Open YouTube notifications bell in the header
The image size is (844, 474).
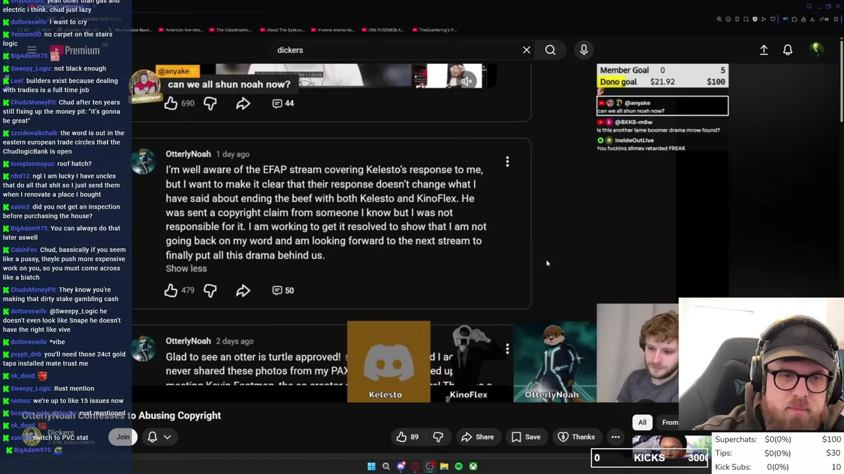pyautogui.click(x=787, y=50)
